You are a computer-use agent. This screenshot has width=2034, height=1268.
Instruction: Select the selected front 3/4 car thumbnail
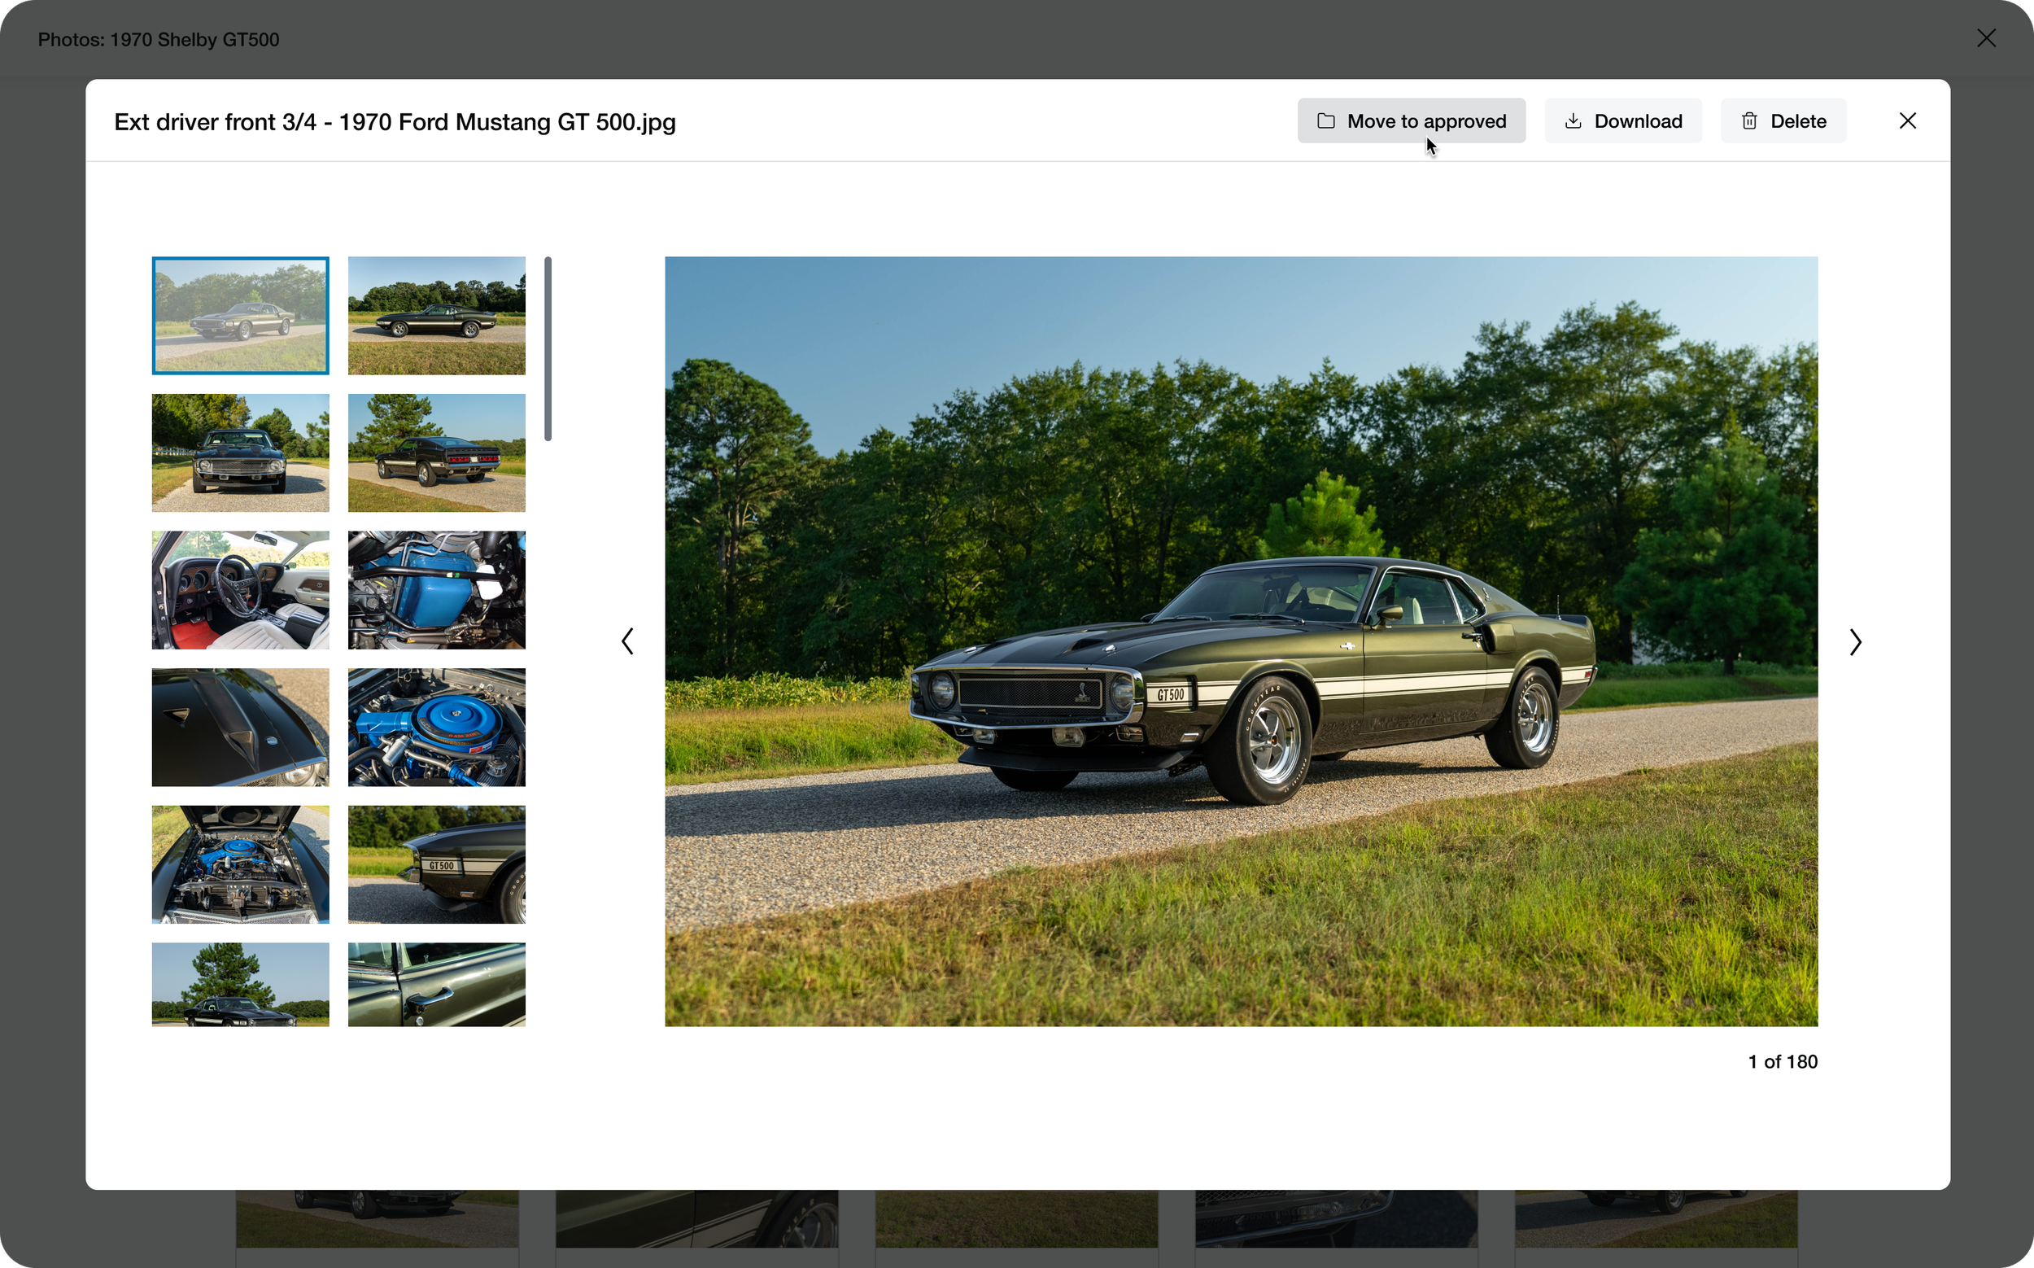(241, 315)
